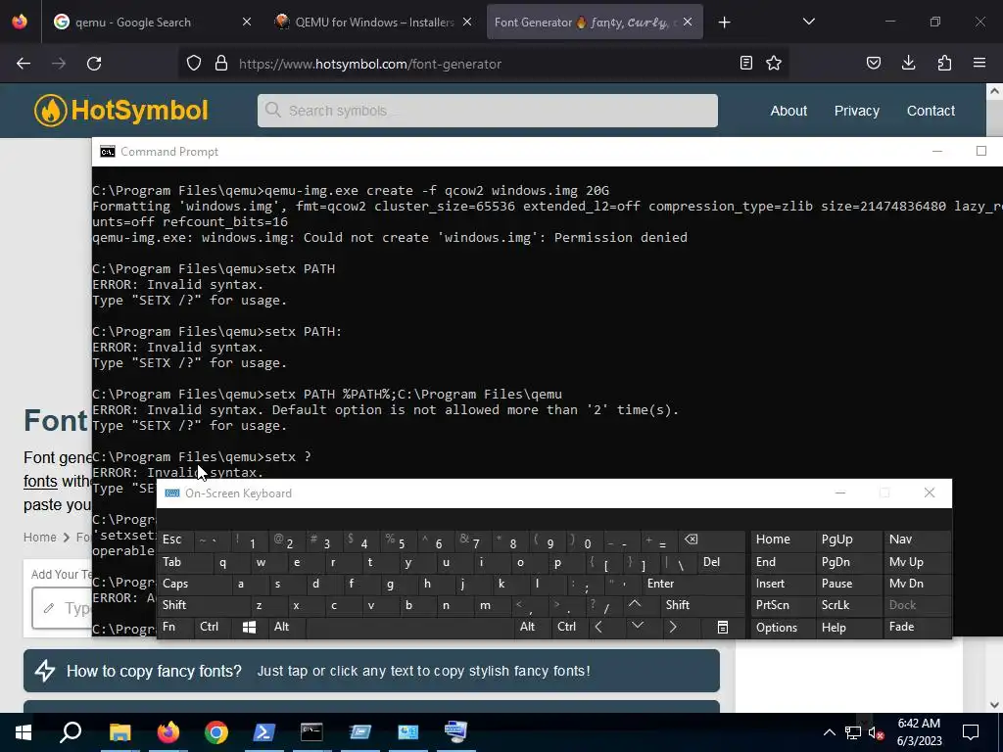1003x752 pixels.
Task: Open Windows taskbar search
Action: [x=71, y=732]
